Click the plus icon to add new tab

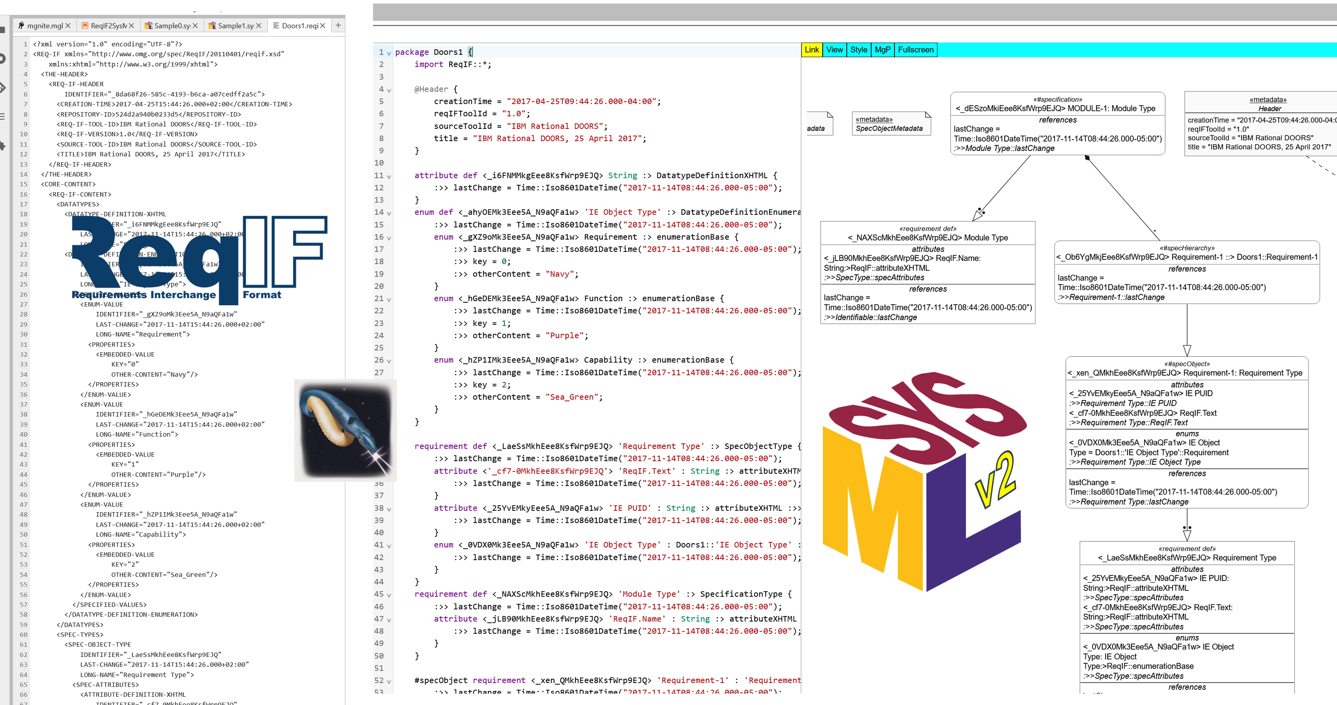(338, 25)
